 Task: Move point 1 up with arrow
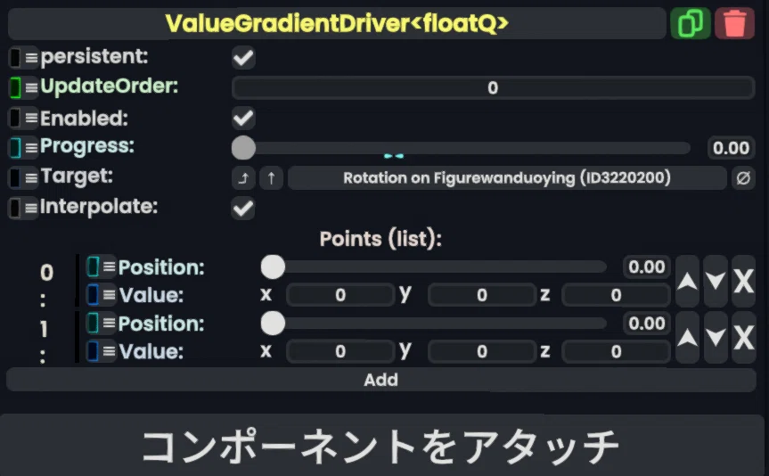click(688, 338)
